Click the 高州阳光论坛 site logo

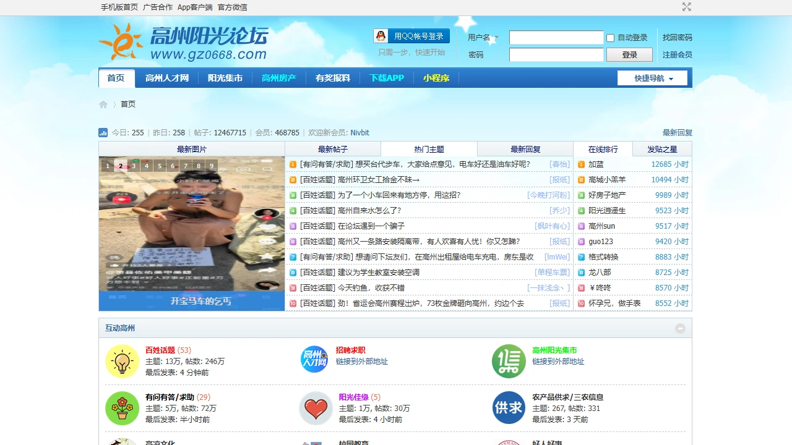click(183, 42)
